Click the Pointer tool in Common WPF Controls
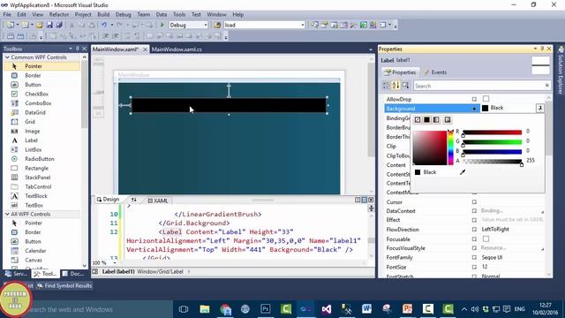Viewport: 565px width, 318px height. click(x=41, y=66)
